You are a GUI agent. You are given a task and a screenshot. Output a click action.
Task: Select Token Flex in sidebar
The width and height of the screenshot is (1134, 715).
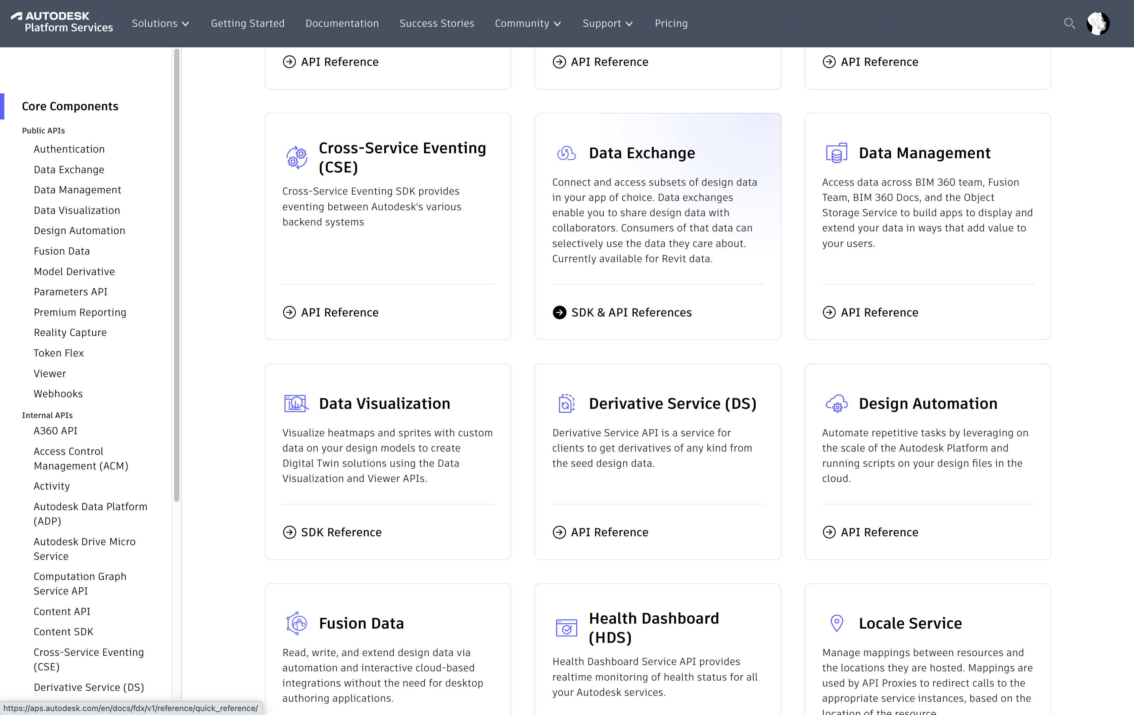coord(58,353)
